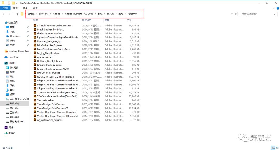Viewport: 280px width, 150px height.
Task: Select Brush Strokes by Sivioco file icon
Action: coord(35,29)
